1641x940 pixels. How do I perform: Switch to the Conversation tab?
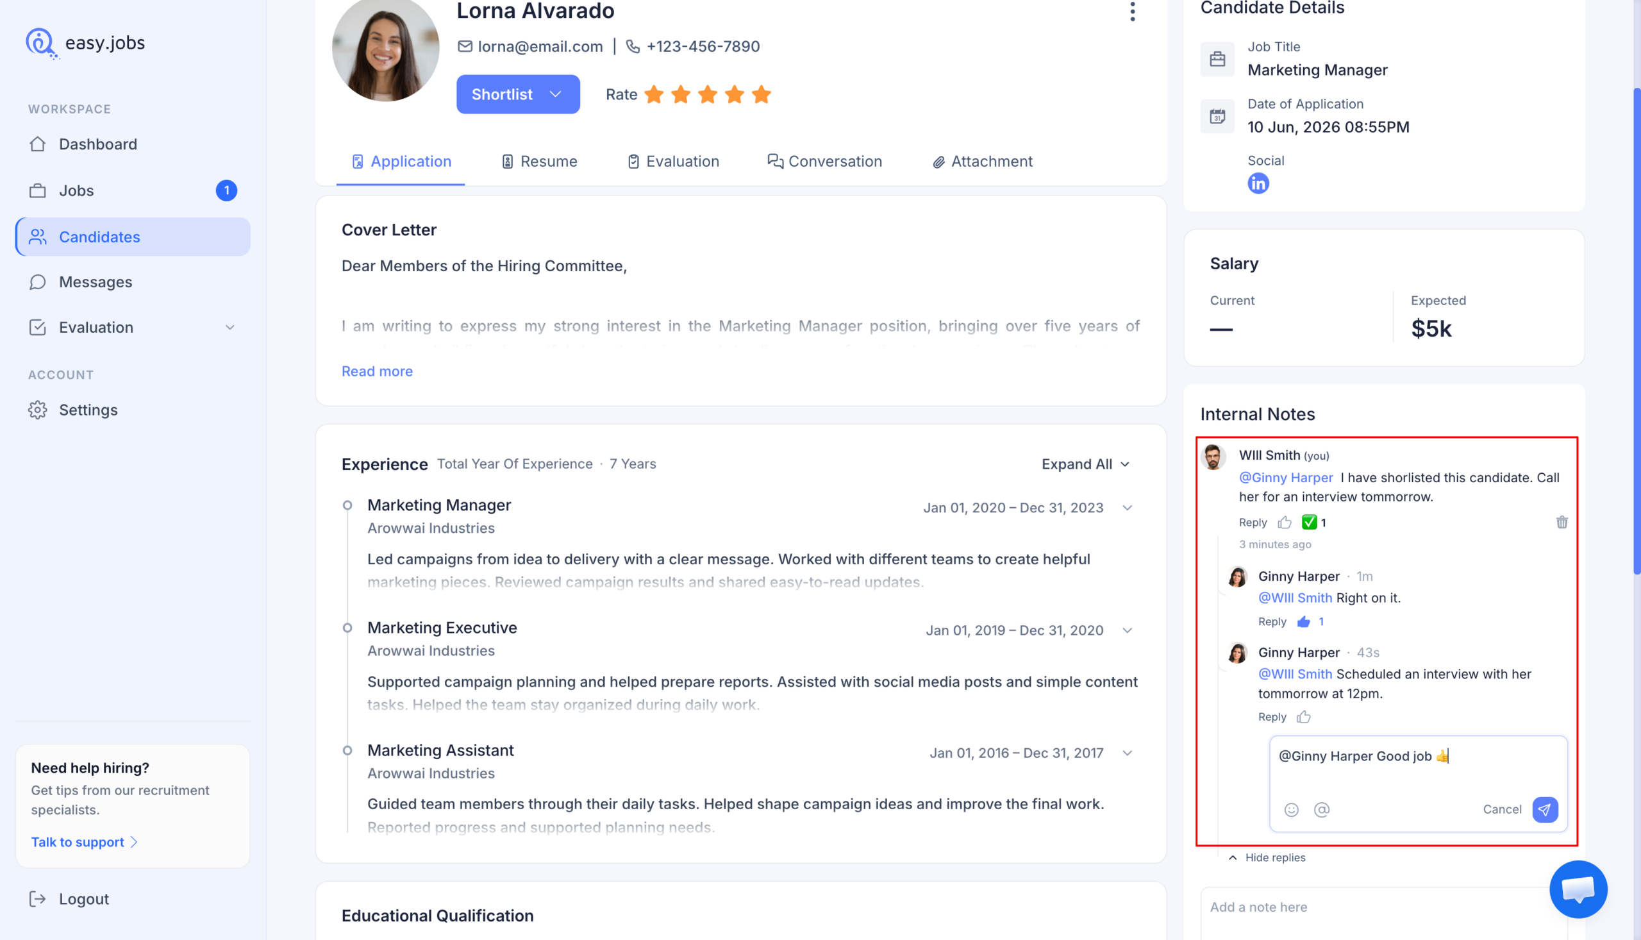824,162
